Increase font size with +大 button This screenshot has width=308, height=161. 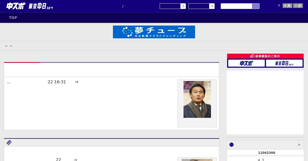click(x=287, y=6)
